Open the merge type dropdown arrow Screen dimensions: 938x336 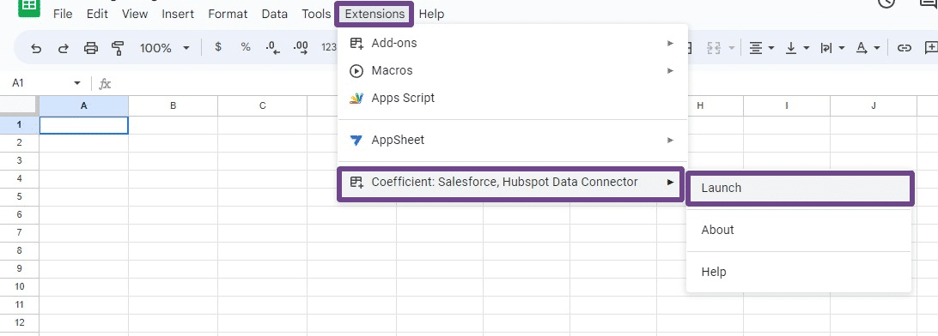click(x=732, y=48)
